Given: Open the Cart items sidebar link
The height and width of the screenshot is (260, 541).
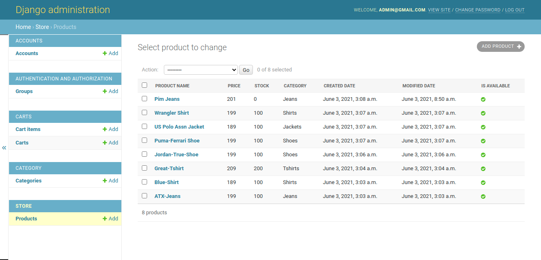Looking at the screenshot, I should click(x=28, y=129).
